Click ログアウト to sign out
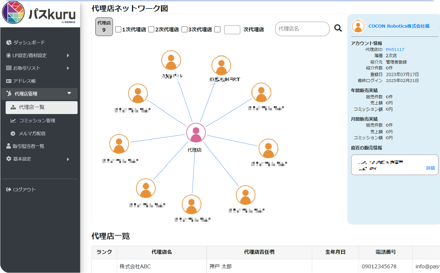The height and width of the screenshot is (273, 440). [24, 190]
